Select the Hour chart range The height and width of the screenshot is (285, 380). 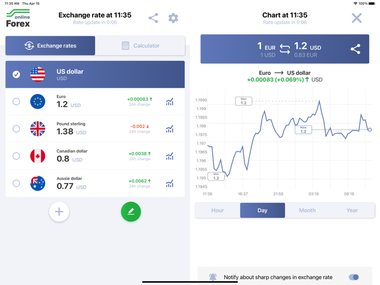[x=218, y=210]
